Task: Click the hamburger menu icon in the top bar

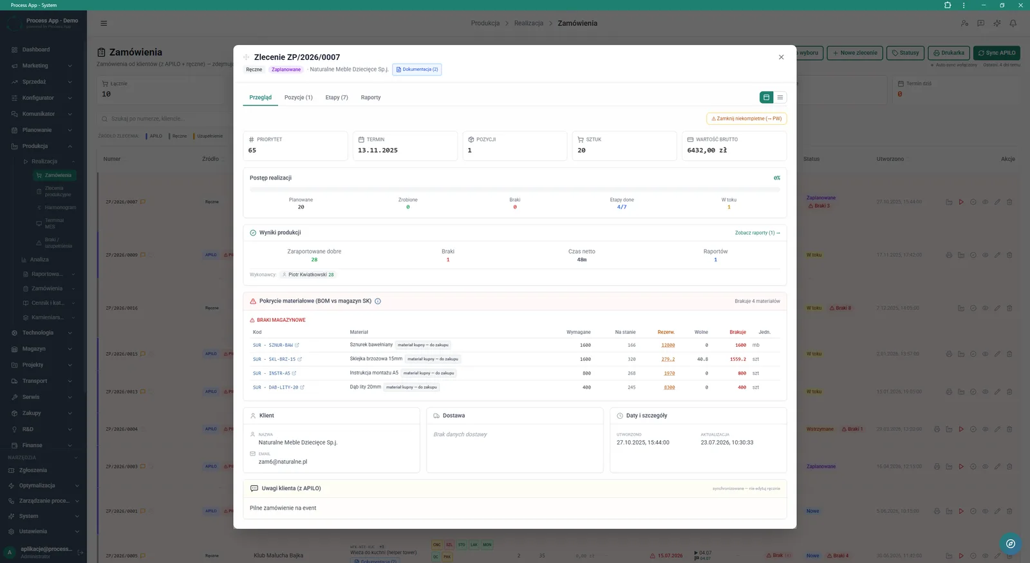Action: [x=104, y=23]
